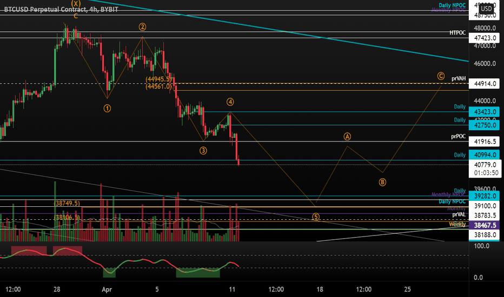Click the 01:03:50 candle countdown timer
Viewport: 504px width, 297px height.
pyautogui.click(x=485, y=173)
